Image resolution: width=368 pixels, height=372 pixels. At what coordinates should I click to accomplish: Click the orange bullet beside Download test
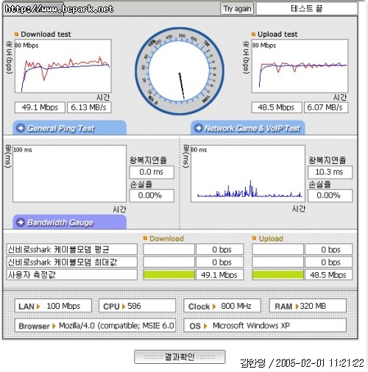pos(17,34)
